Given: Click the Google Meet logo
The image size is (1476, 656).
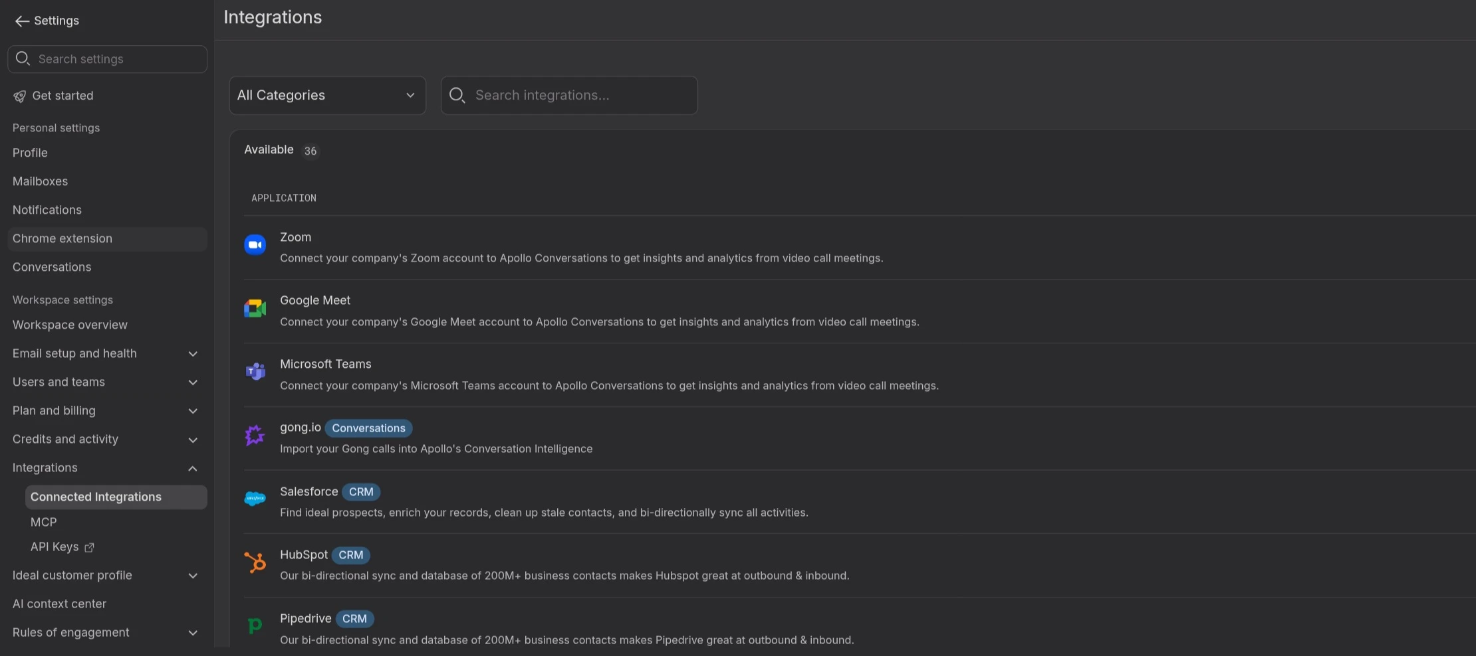Looking at the screenshot, I should (255, 309).
